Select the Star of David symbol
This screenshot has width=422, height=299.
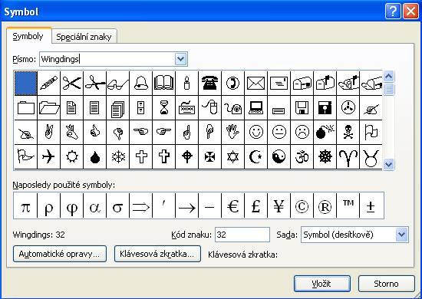click(232, 156)
